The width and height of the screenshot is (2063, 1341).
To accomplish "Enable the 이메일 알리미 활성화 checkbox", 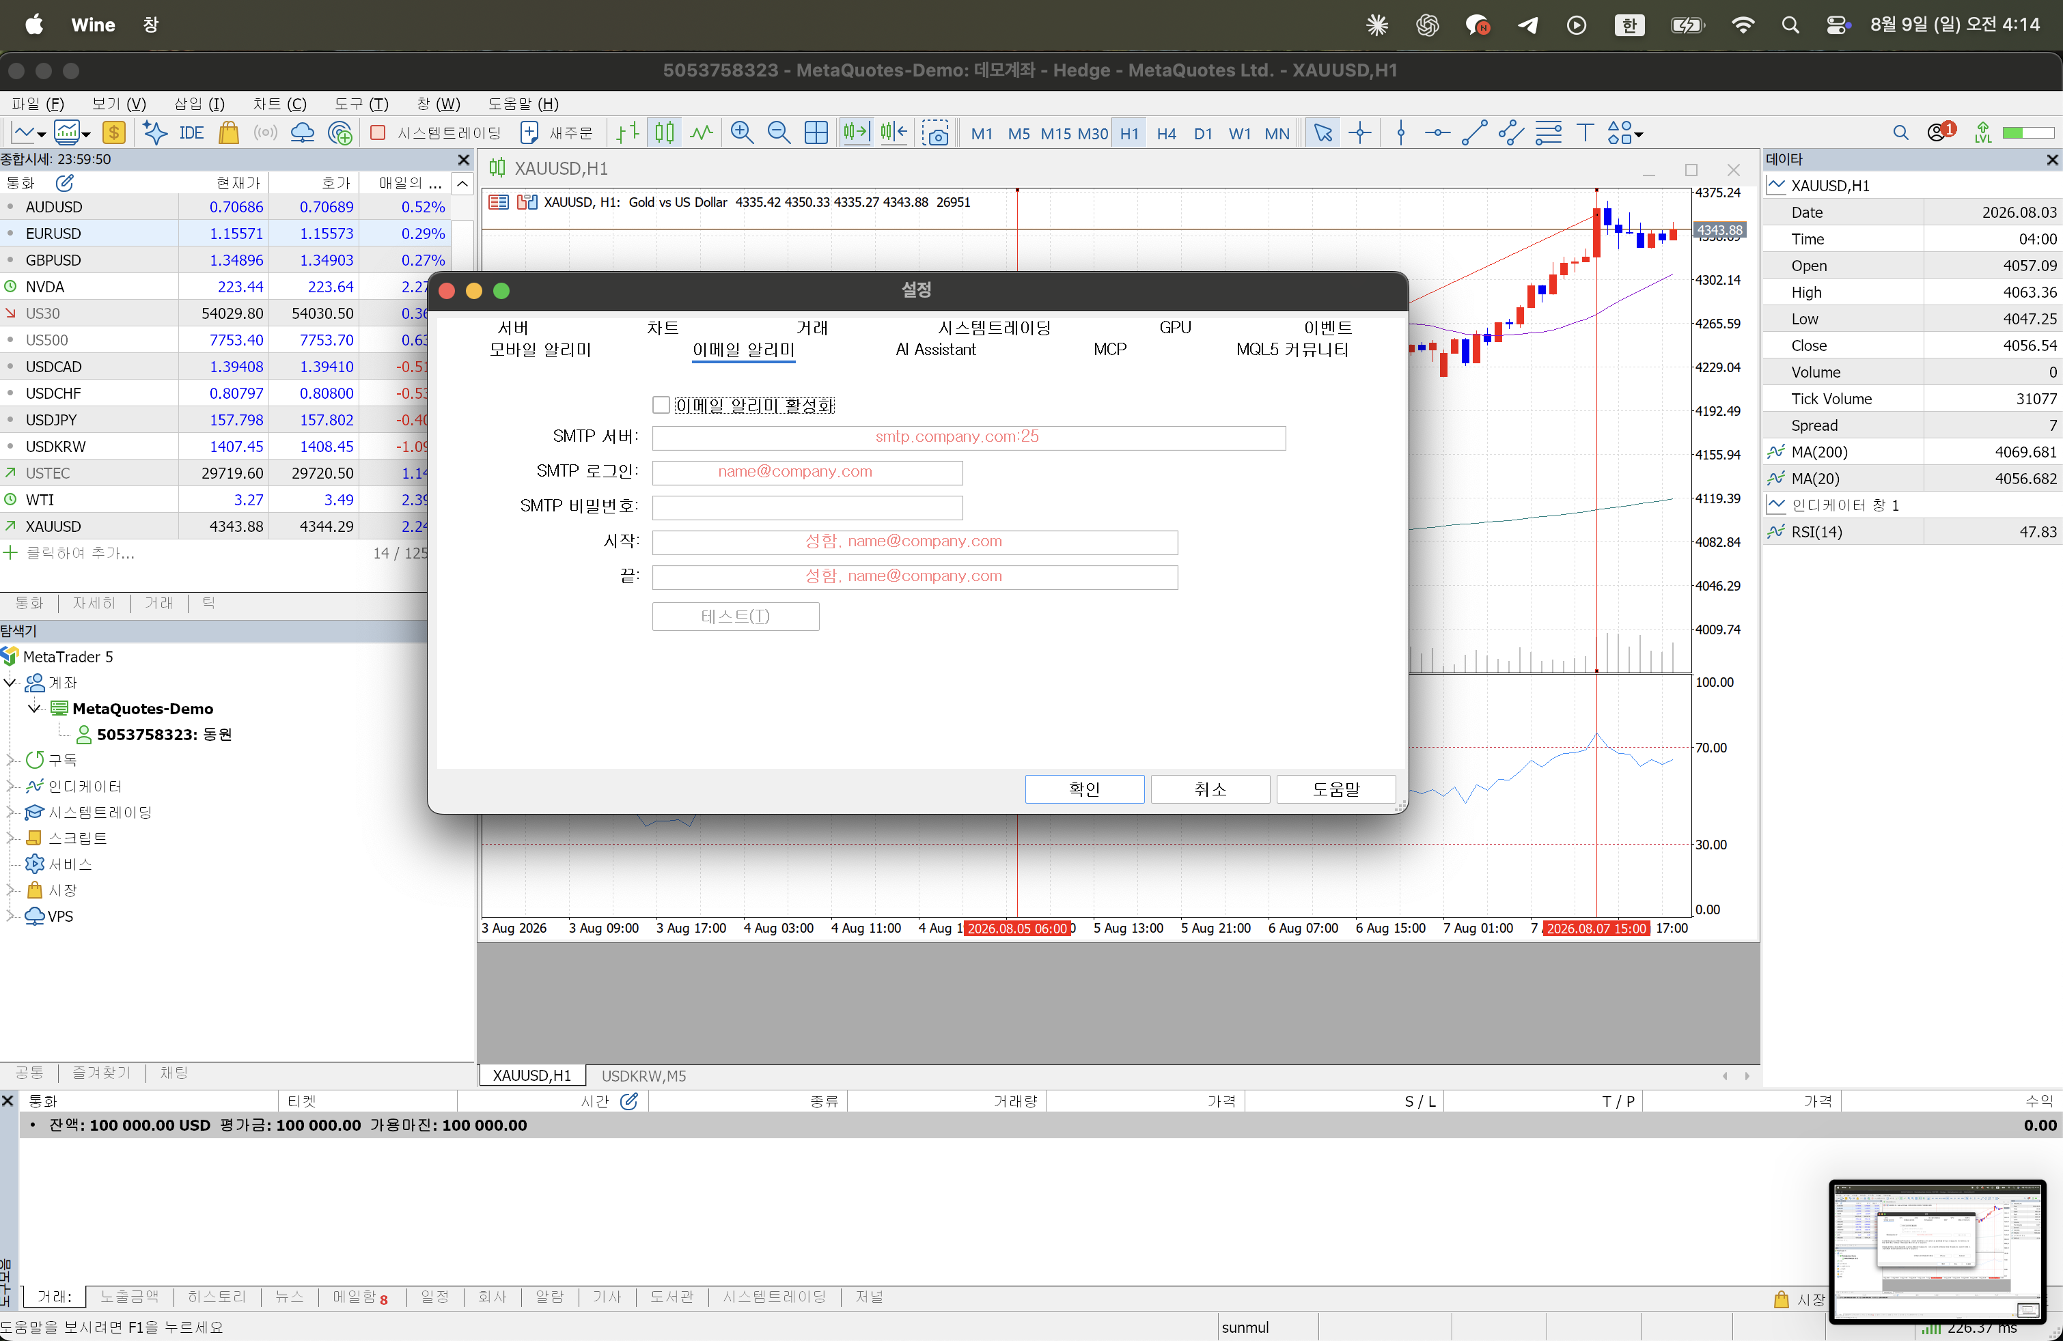I will [x=661, y=404].
